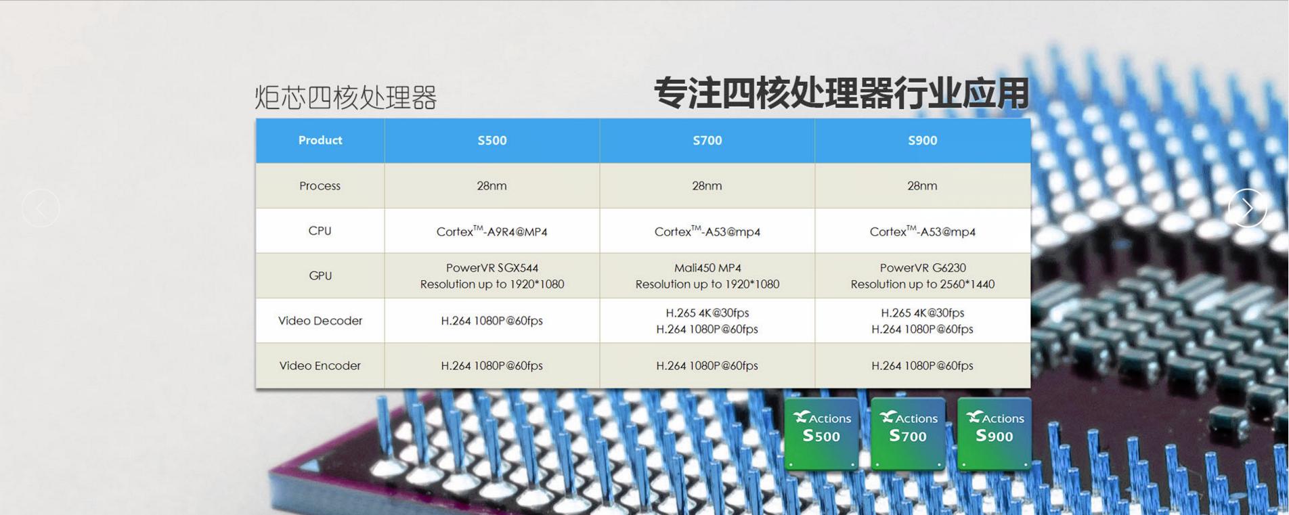
Task: Go to the previous carousel slide arrow
Action: 41,208
